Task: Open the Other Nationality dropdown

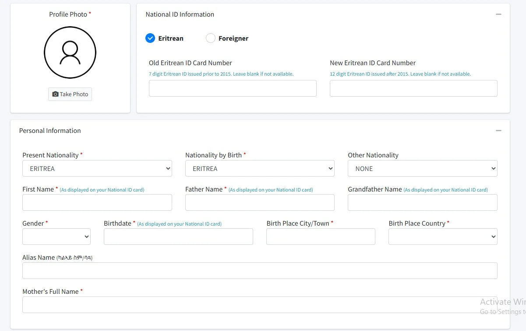Action: point(422,168)
